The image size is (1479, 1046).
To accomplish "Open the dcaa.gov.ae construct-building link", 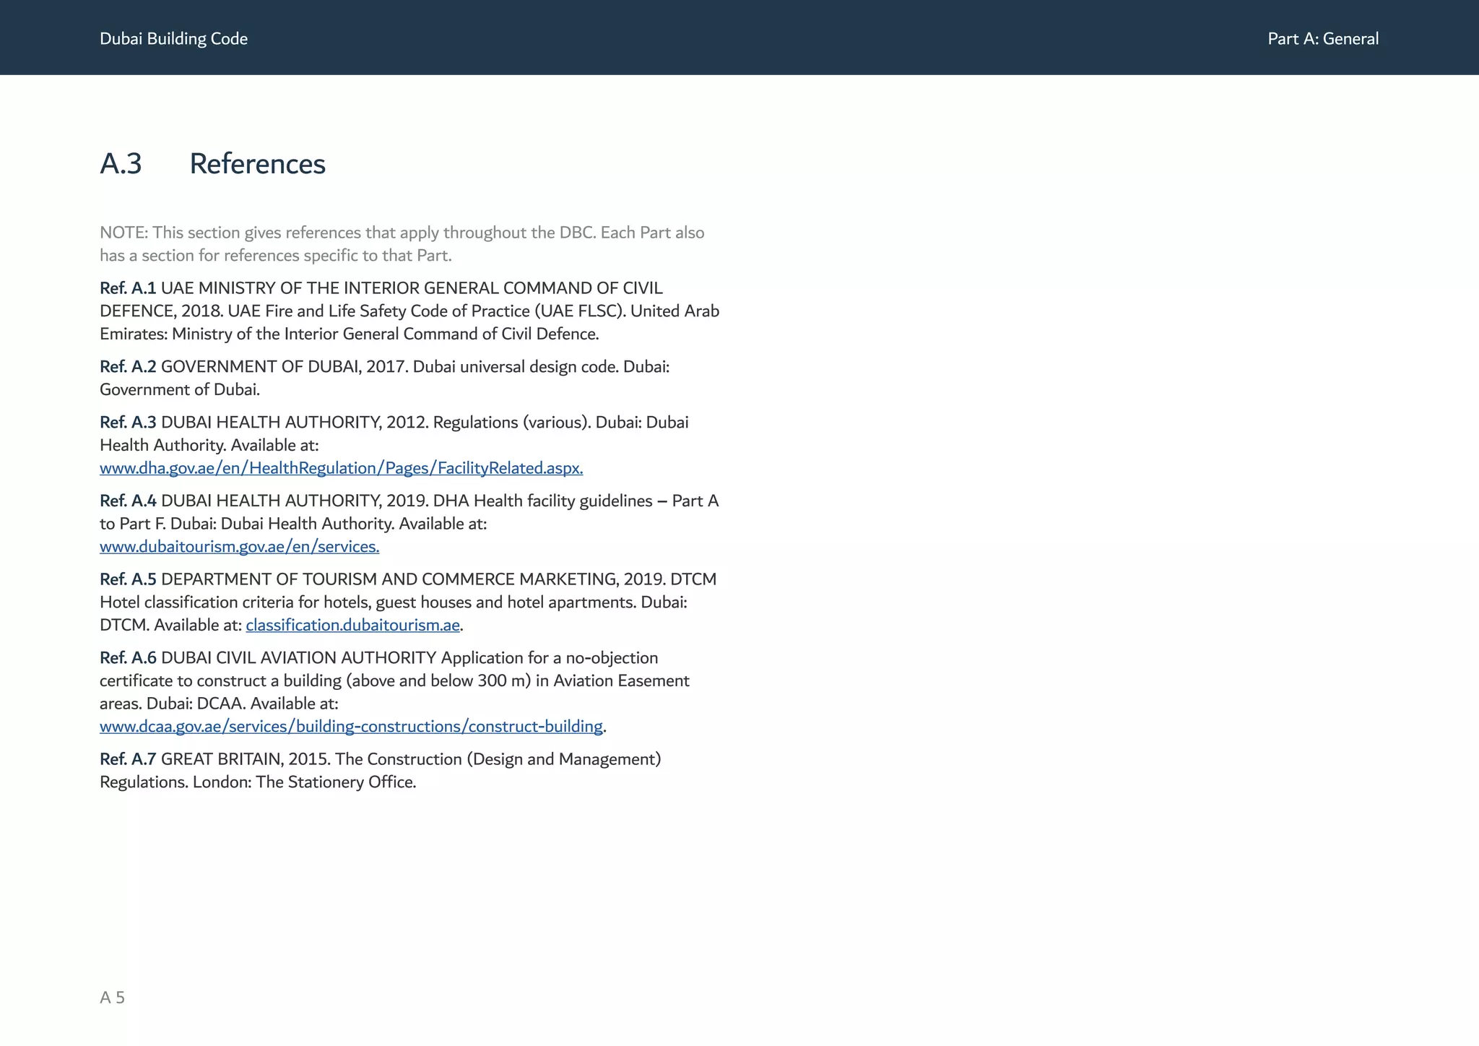I will click(x=351, y=727).
